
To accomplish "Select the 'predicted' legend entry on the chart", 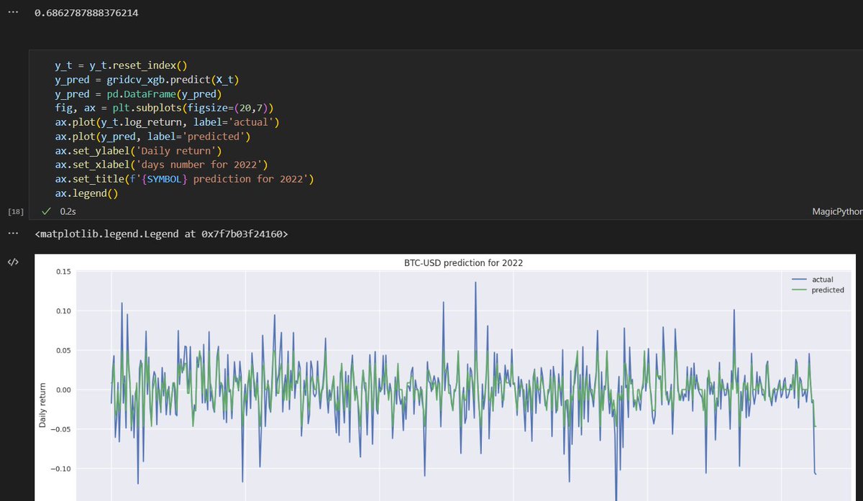I will pyautogui.click(x=827, y=290).
